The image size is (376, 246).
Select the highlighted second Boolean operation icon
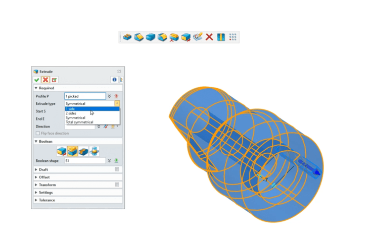72,151
